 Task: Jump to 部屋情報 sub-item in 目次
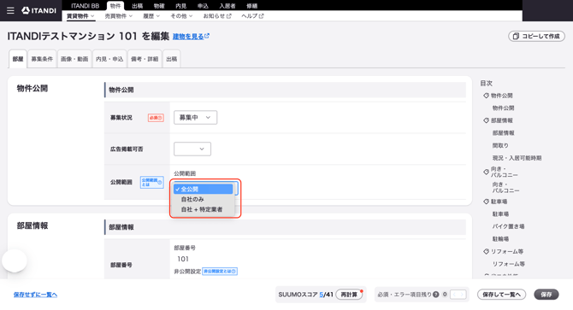503,132
